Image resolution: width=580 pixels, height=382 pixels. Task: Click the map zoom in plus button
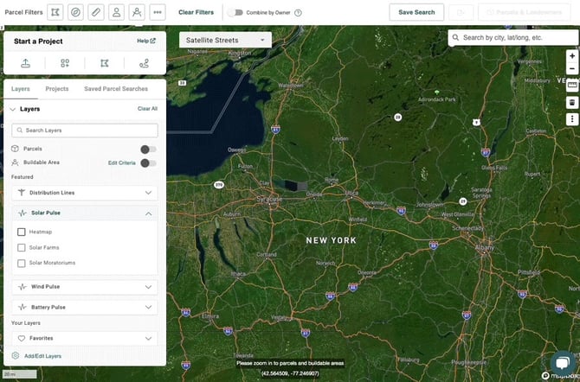click(571, 56)
